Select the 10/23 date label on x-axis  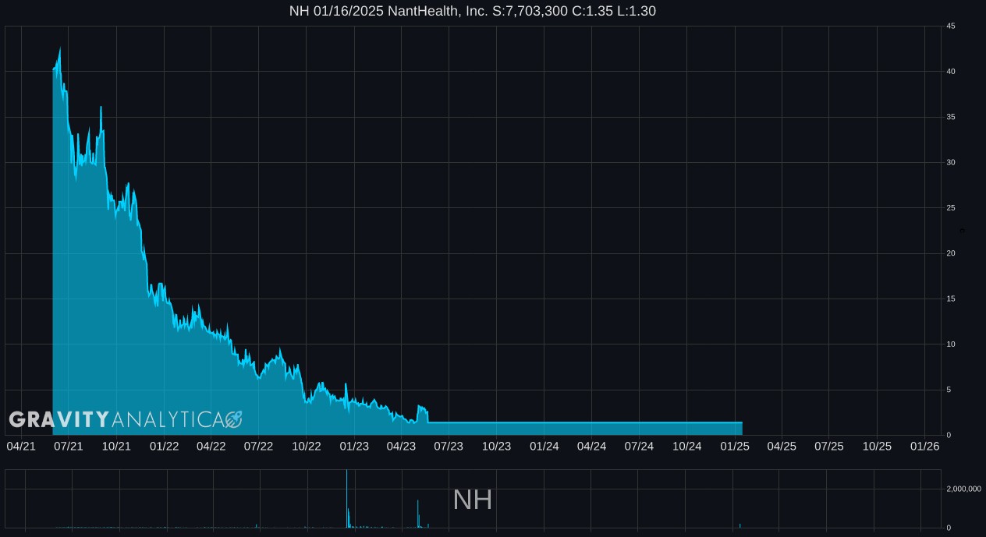click(496, 446)
